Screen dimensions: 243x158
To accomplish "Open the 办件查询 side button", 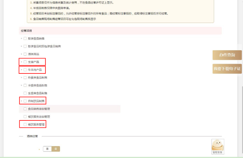I will [x=227, y=55].
